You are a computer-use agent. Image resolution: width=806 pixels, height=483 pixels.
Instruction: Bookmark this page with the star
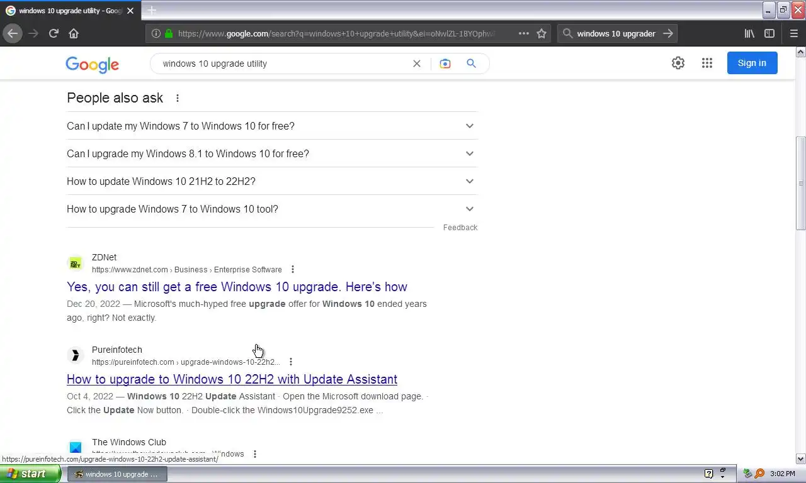542,33
